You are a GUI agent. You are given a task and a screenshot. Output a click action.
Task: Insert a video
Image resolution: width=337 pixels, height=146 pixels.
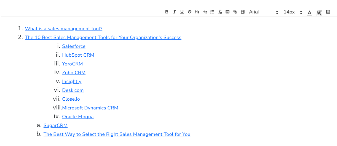pos(243,12)
